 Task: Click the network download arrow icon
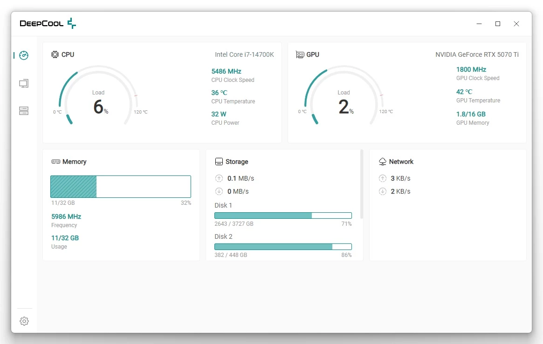(x=383, y=191)
